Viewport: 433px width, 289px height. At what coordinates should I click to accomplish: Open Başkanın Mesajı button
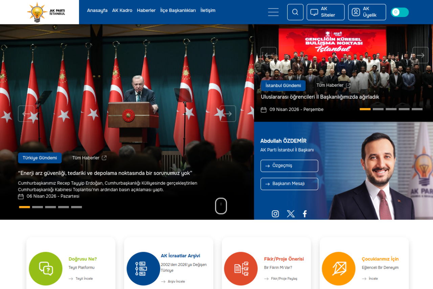click(289, 184)
